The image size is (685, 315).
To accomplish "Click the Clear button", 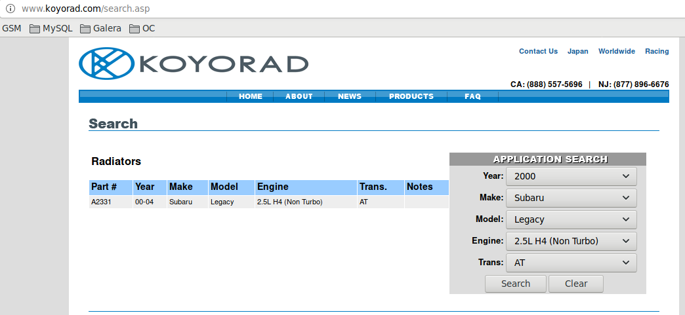I will 576,284.
